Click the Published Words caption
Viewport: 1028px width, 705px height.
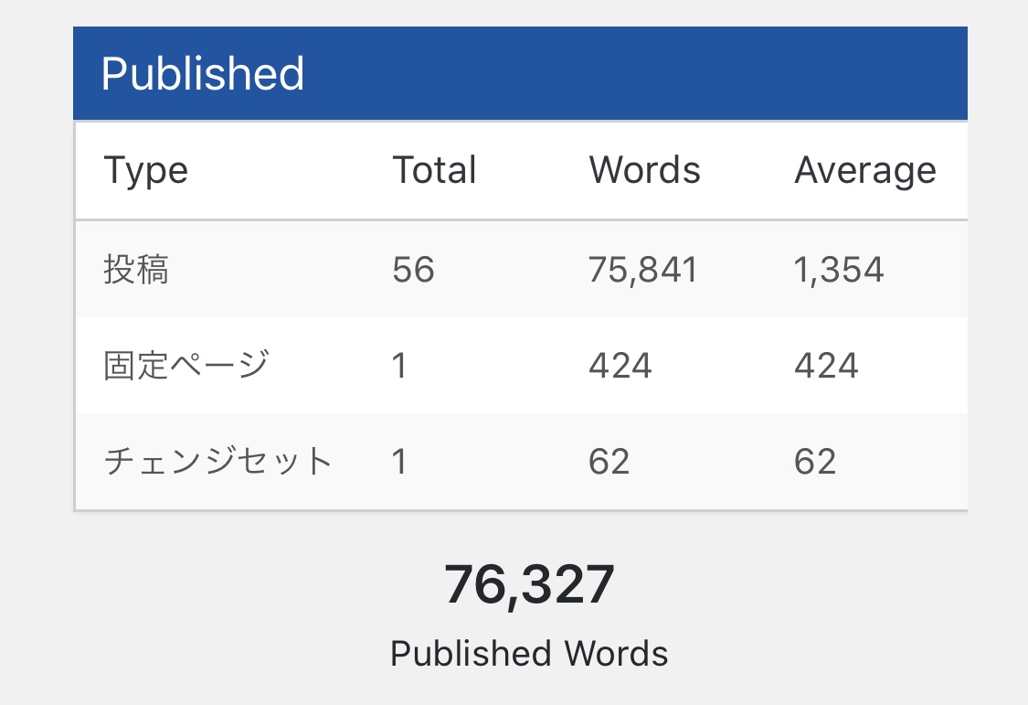(x=529, y=653)
